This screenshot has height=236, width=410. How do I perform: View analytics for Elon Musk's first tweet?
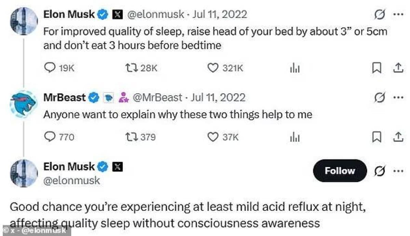point(295,68)
